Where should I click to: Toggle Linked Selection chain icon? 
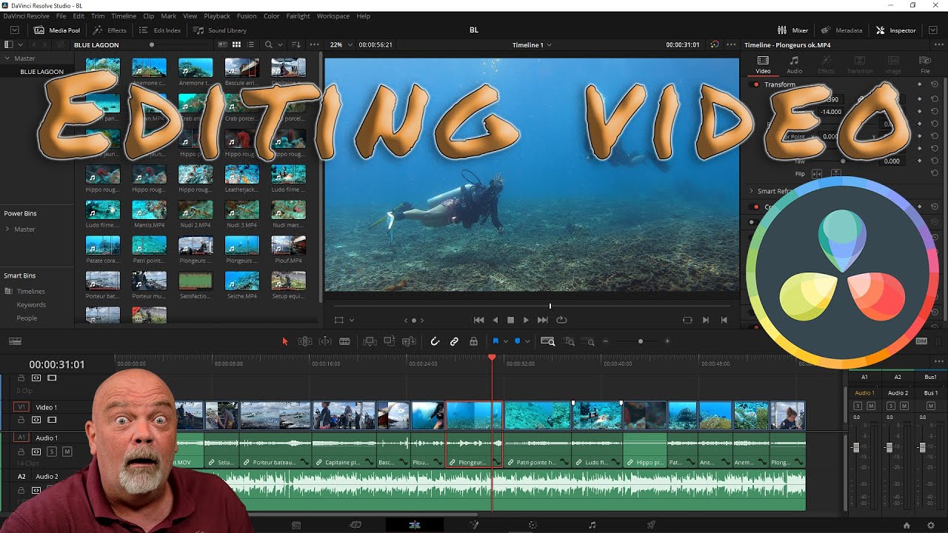[454, 341]
